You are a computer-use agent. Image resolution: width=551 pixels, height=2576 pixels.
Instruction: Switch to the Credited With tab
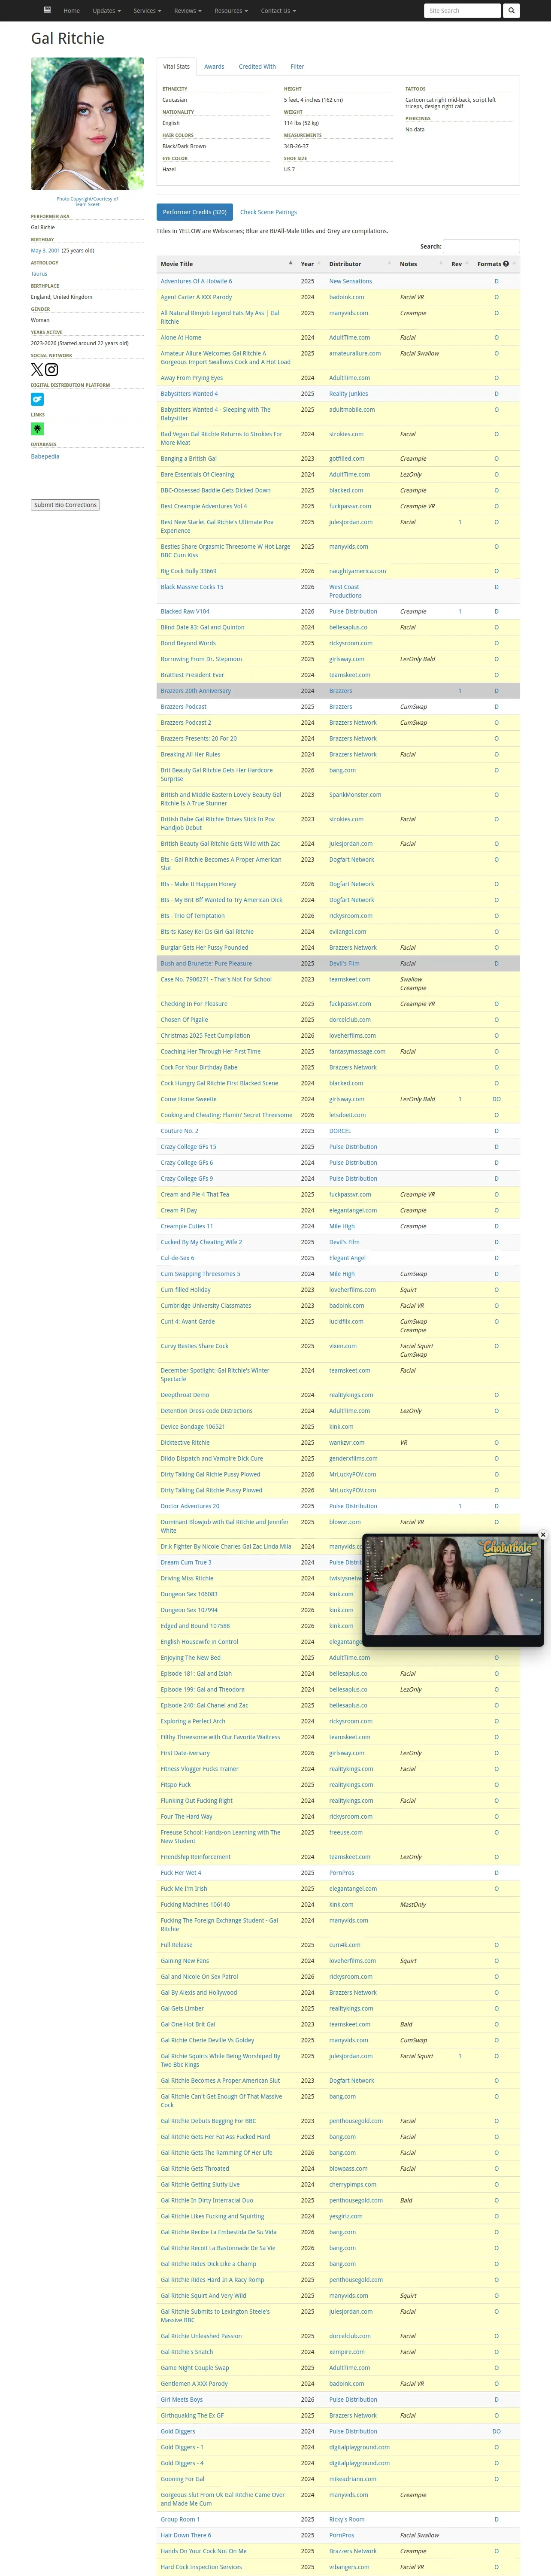point(257,67)
